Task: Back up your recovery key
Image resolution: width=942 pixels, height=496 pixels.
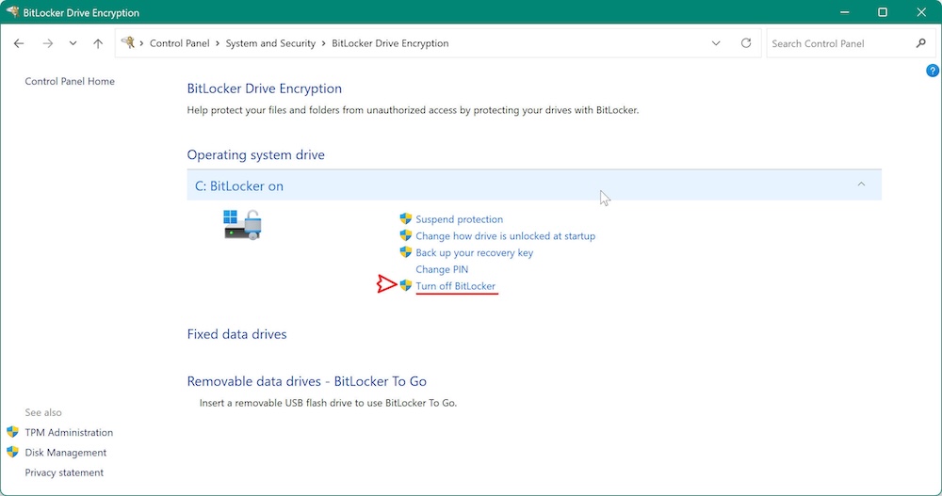Action: 474,253
